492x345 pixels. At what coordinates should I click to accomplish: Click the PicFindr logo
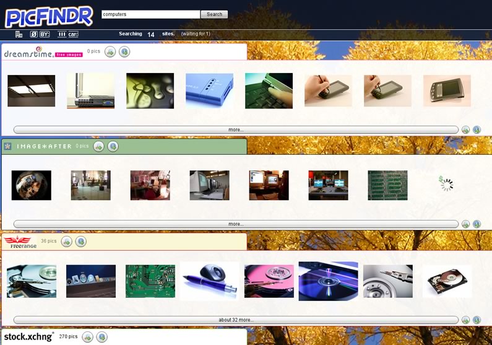50,16
